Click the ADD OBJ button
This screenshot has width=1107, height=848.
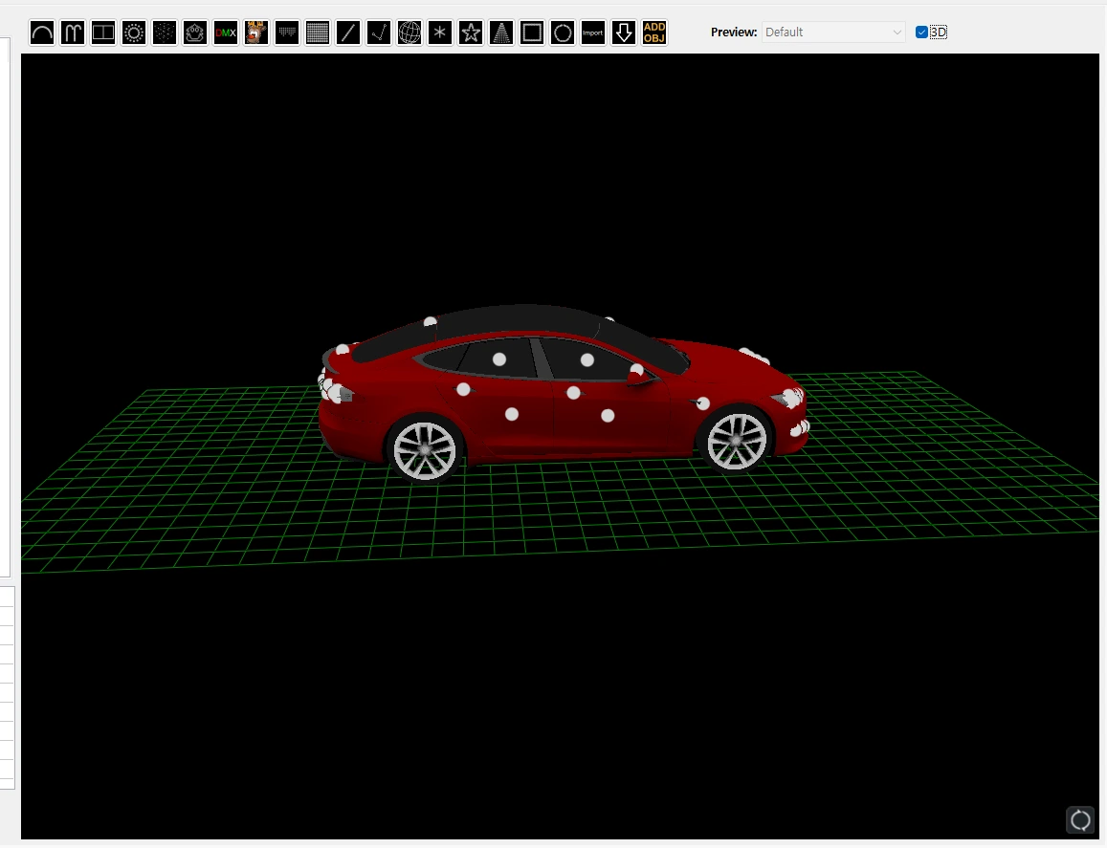(654, 33)
